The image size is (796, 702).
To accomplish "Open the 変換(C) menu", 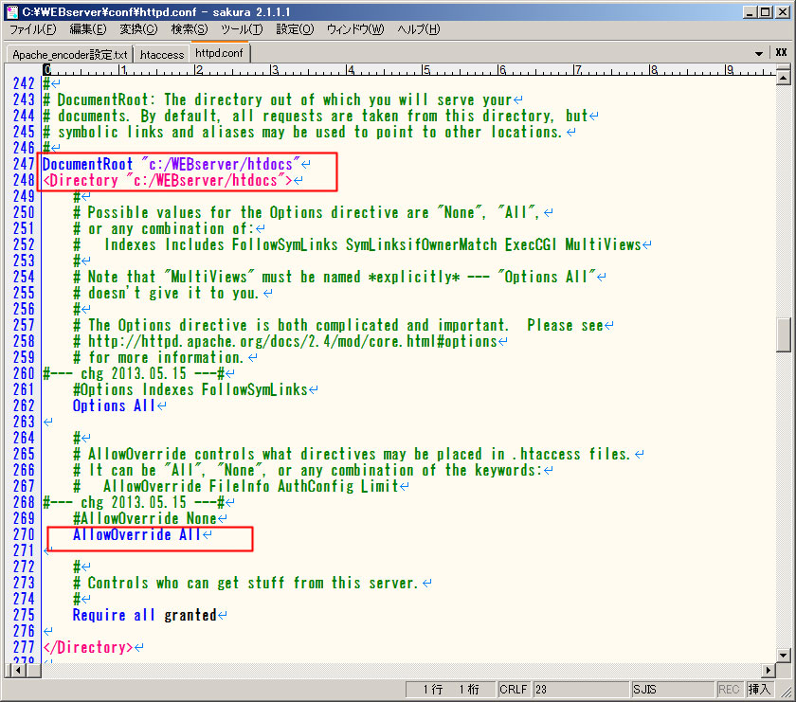I will click(x=138, y=29).
